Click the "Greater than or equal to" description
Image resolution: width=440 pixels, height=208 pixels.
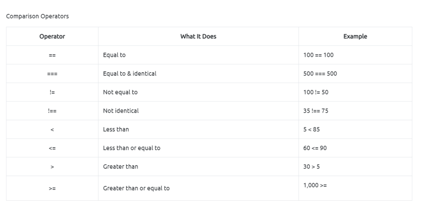(136, 188)
